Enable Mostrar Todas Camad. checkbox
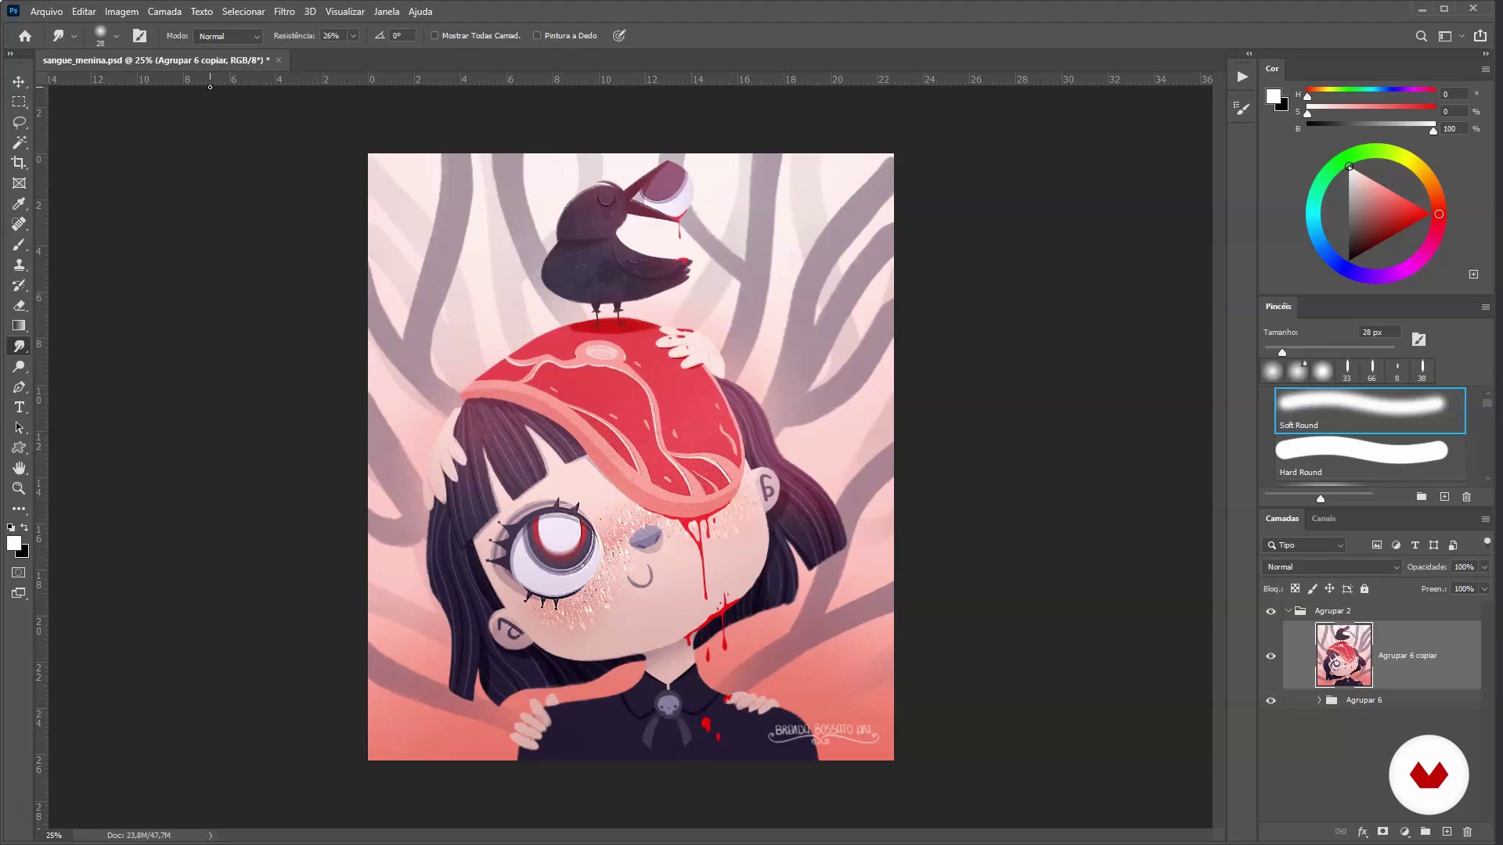Image resolution: width=1503 pixels, height=845 pixels. (434, 36)
